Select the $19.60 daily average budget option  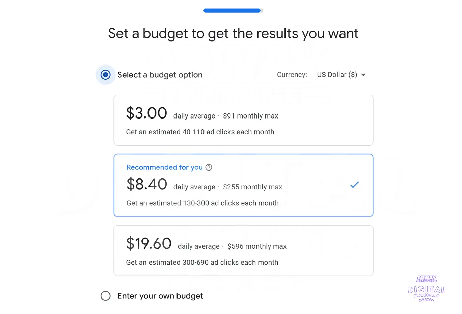[x=243, y=250]
